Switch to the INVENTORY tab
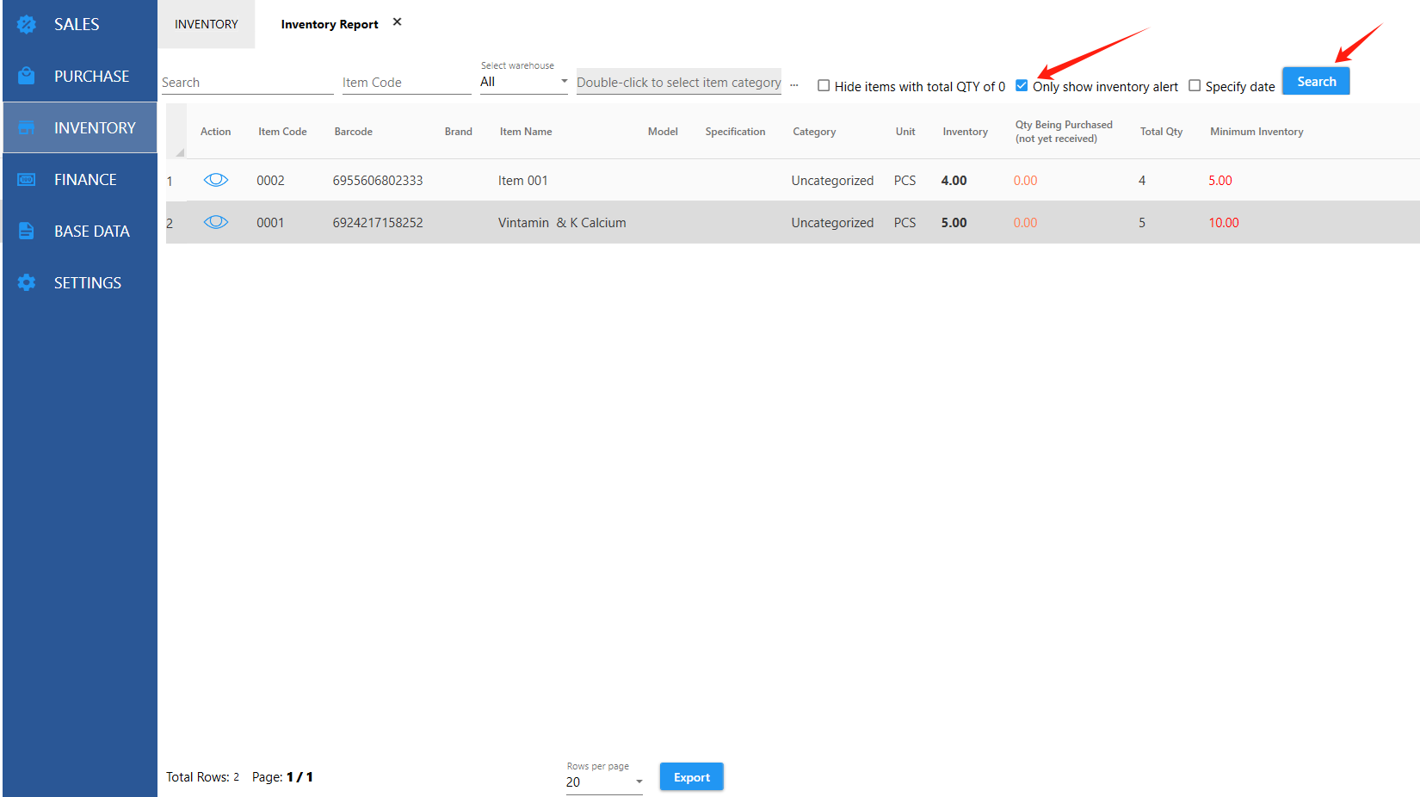This screenshot has height=797, width=1420. tap(207, 24)
